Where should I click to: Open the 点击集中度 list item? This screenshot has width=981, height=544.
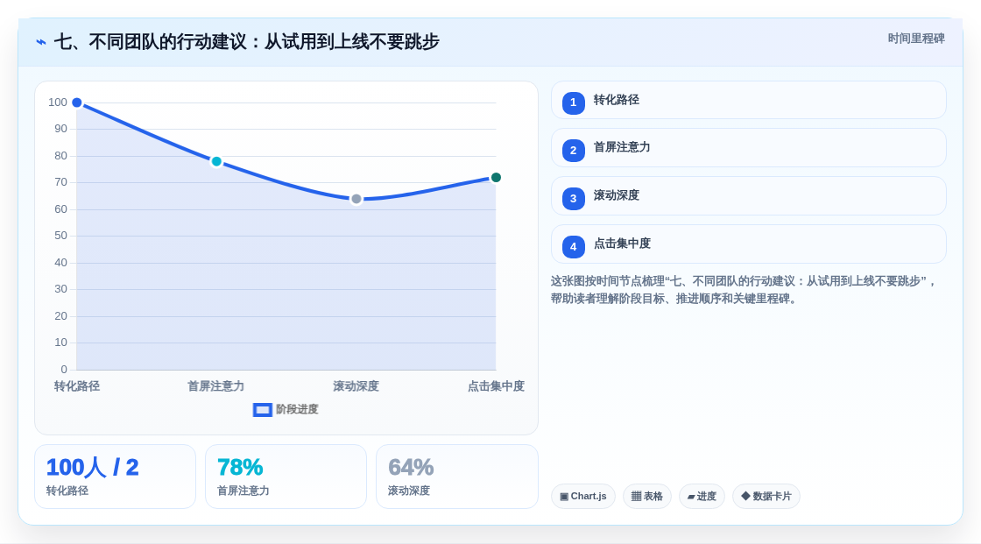748,244
